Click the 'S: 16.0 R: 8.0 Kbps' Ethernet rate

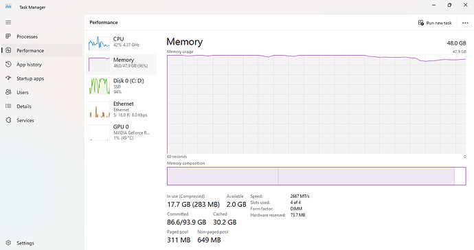131,115
